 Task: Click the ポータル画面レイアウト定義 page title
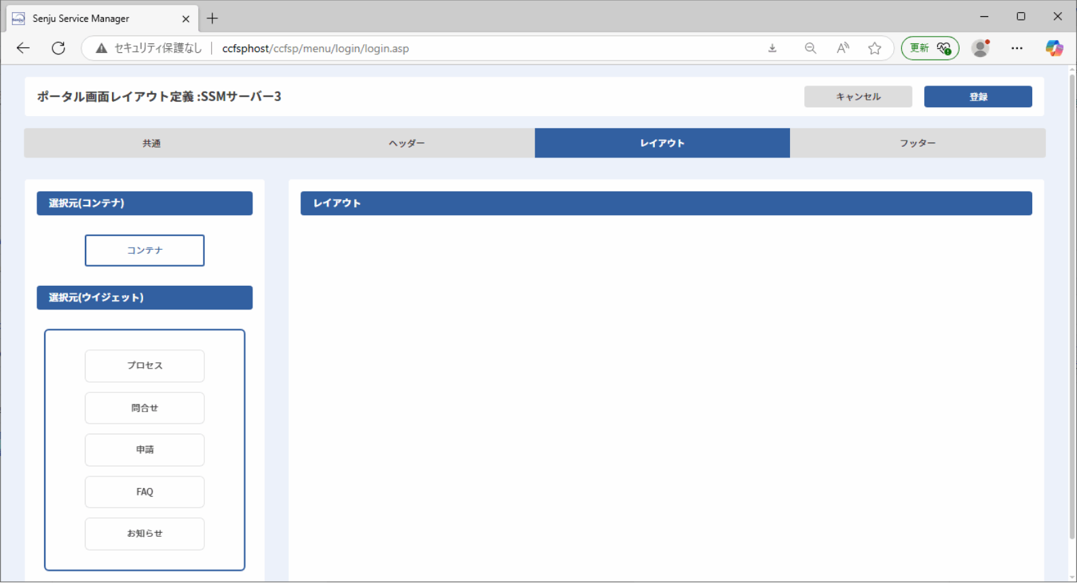[x=159, y=96]
